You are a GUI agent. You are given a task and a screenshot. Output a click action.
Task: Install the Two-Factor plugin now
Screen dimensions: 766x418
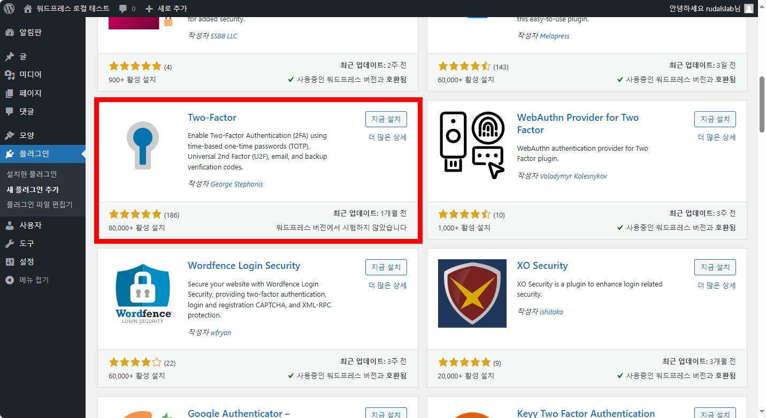(x=386, y=119)
